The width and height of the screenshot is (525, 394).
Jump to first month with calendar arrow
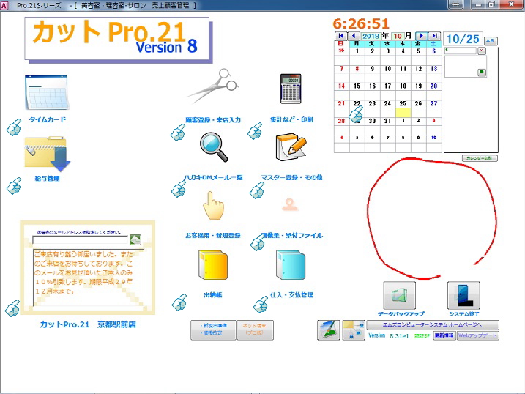coord(341,36)
